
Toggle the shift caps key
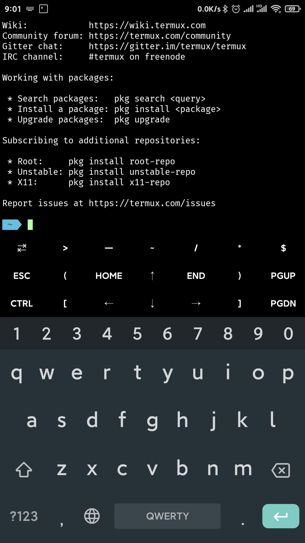pos(24,470)
